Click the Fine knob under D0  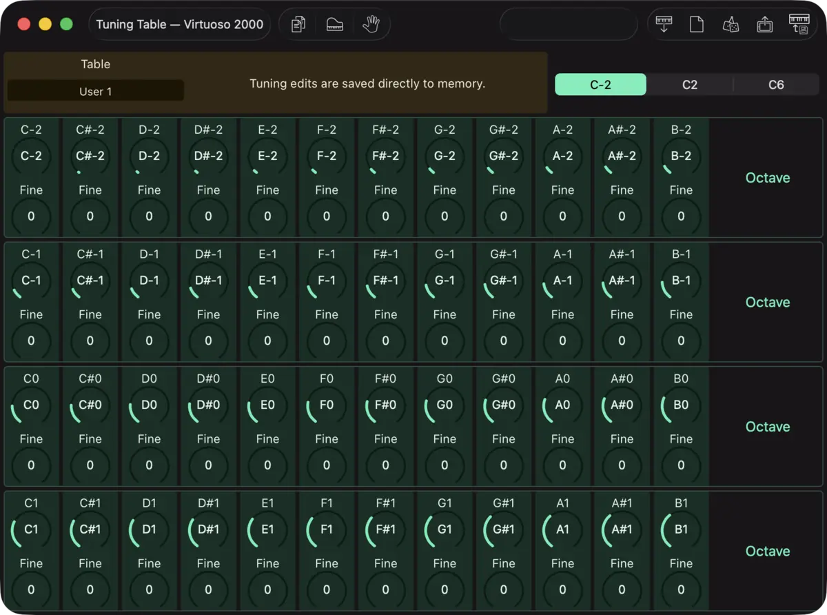point(149,465)
